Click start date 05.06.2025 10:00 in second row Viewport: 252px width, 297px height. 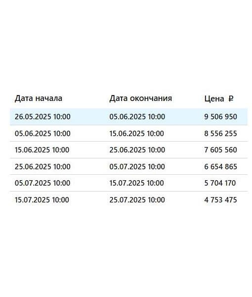point(42,134)
